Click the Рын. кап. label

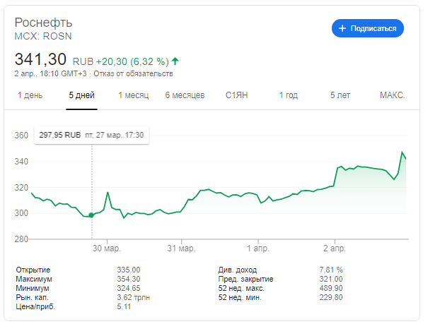coord(33,297)
